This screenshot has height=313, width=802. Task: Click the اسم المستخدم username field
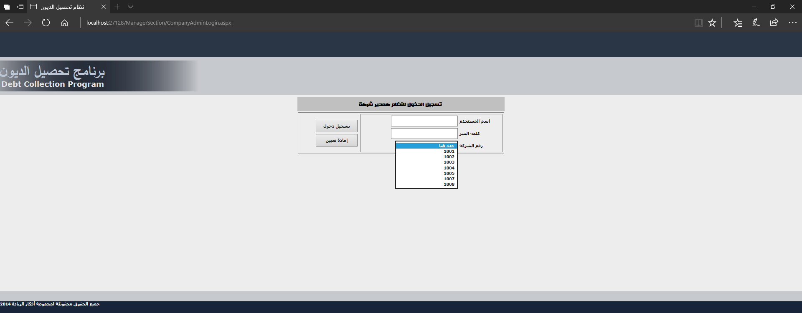424,121
